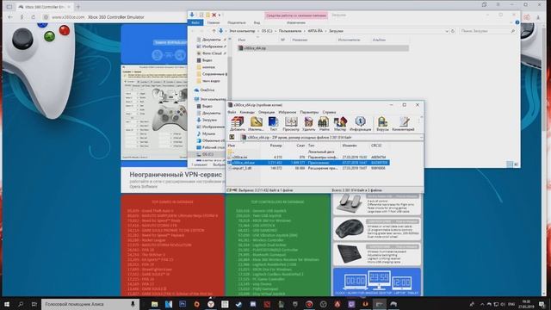Expand Explorer address bar history dropdown
551x310 pixels.
[x=447, y=31]
